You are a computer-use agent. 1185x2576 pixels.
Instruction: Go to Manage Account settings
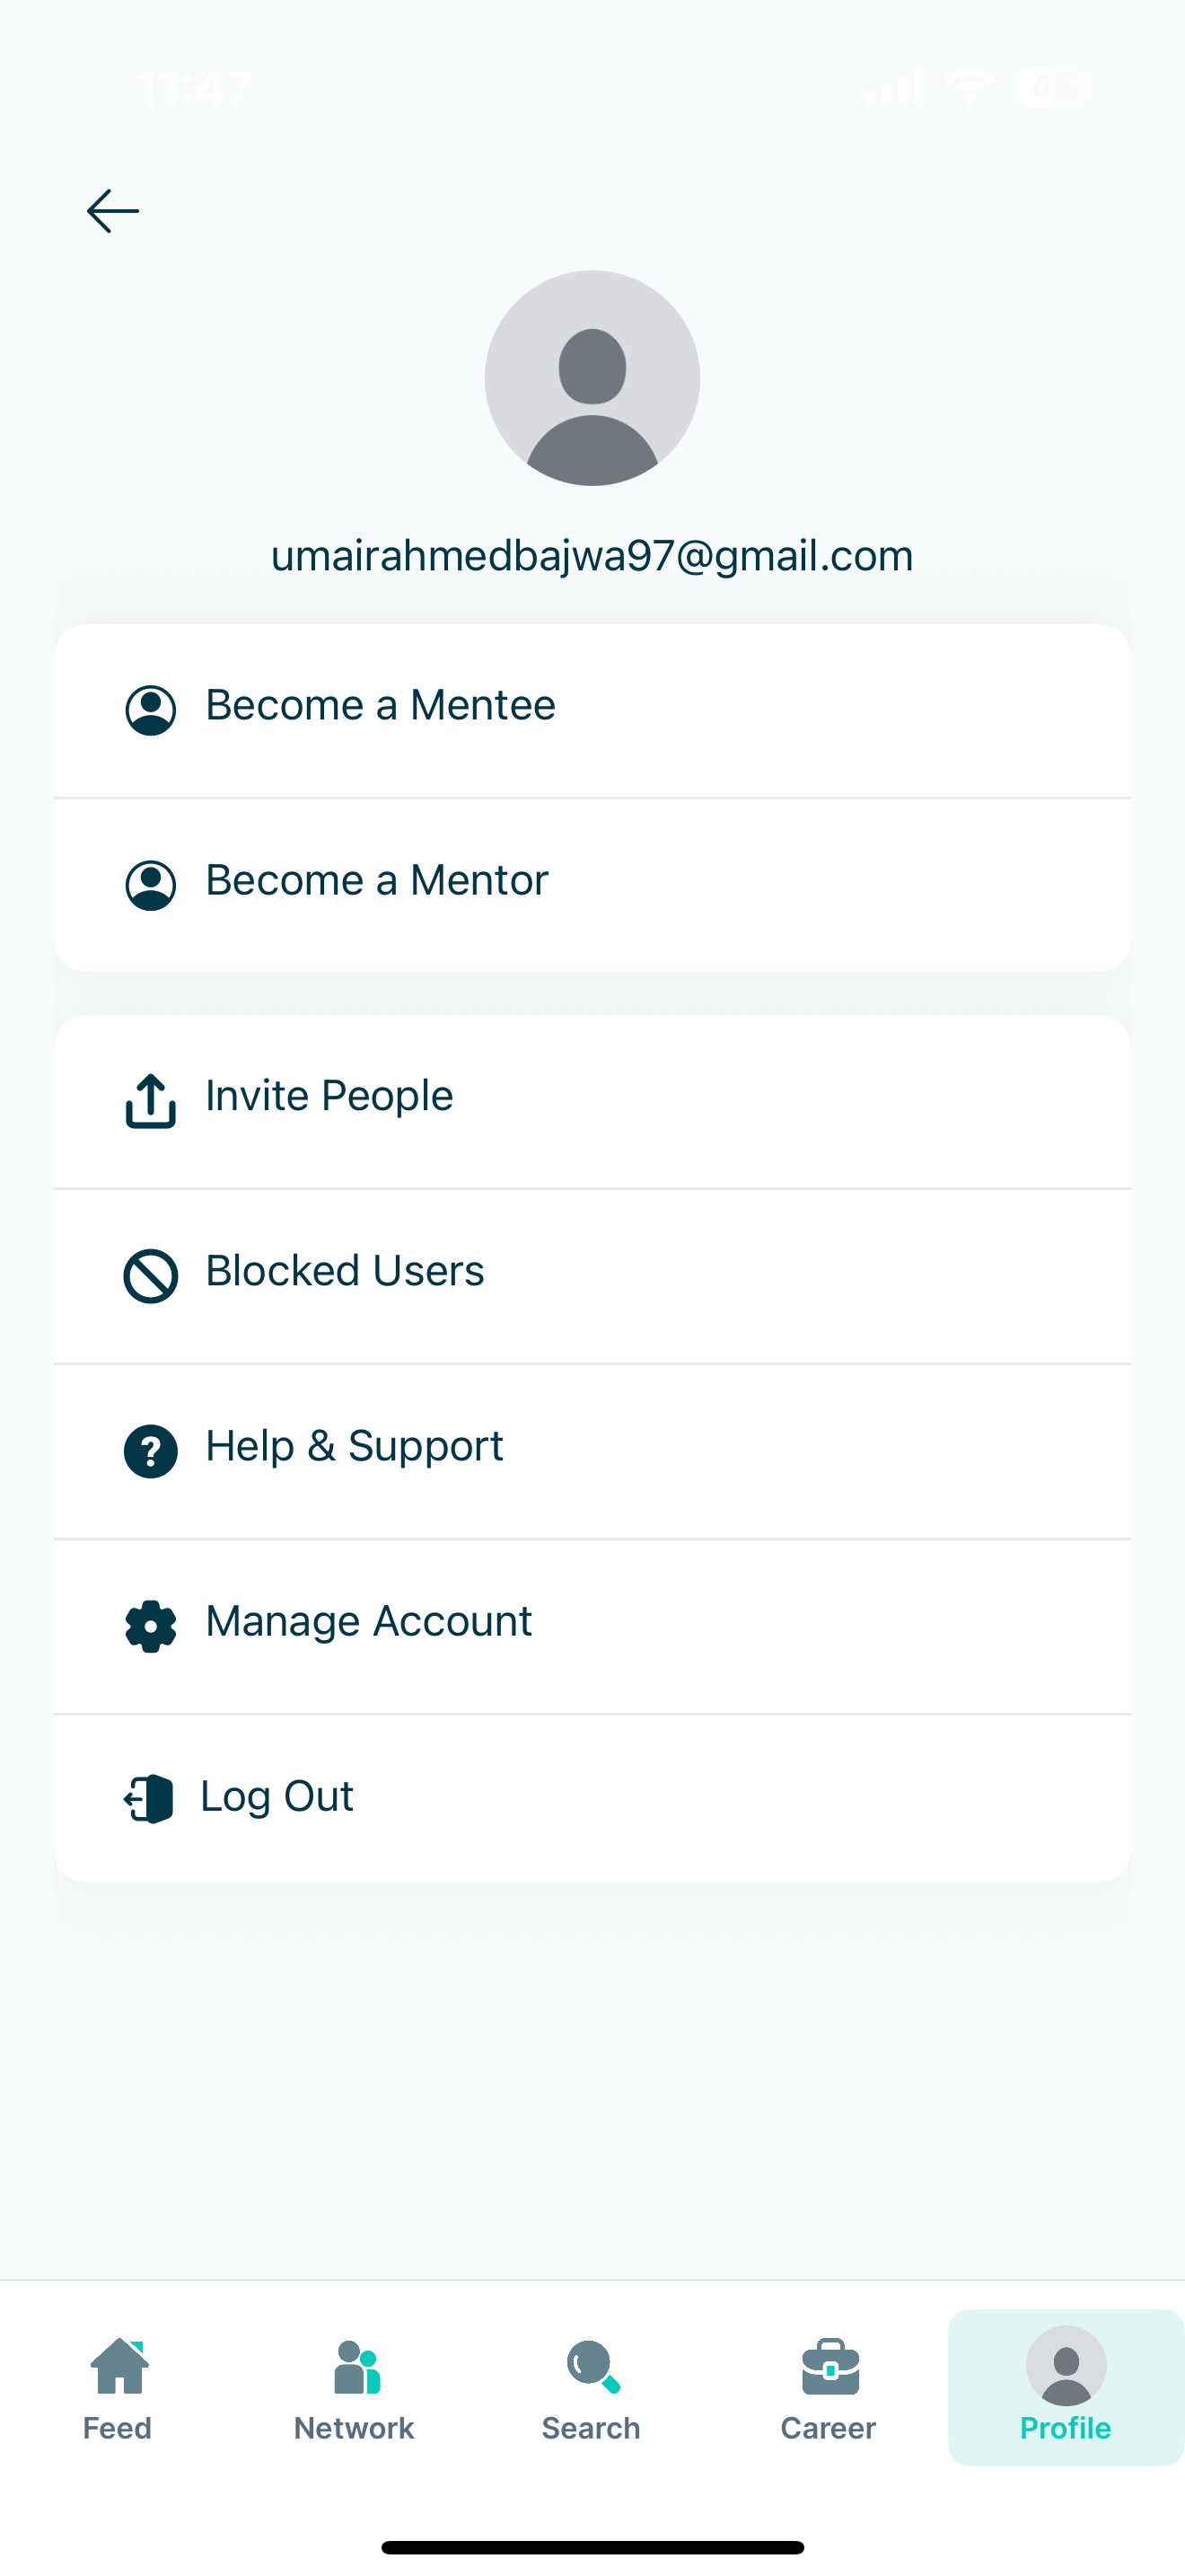368,1621
